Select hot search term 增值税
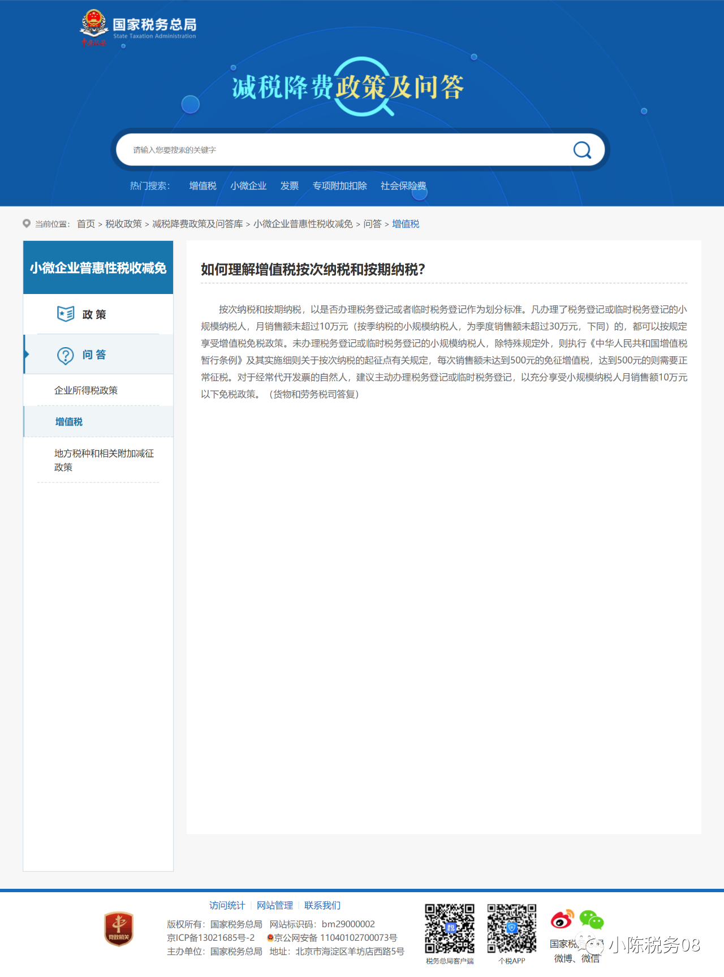The image size is (724, 977). [x=202, y=186]
